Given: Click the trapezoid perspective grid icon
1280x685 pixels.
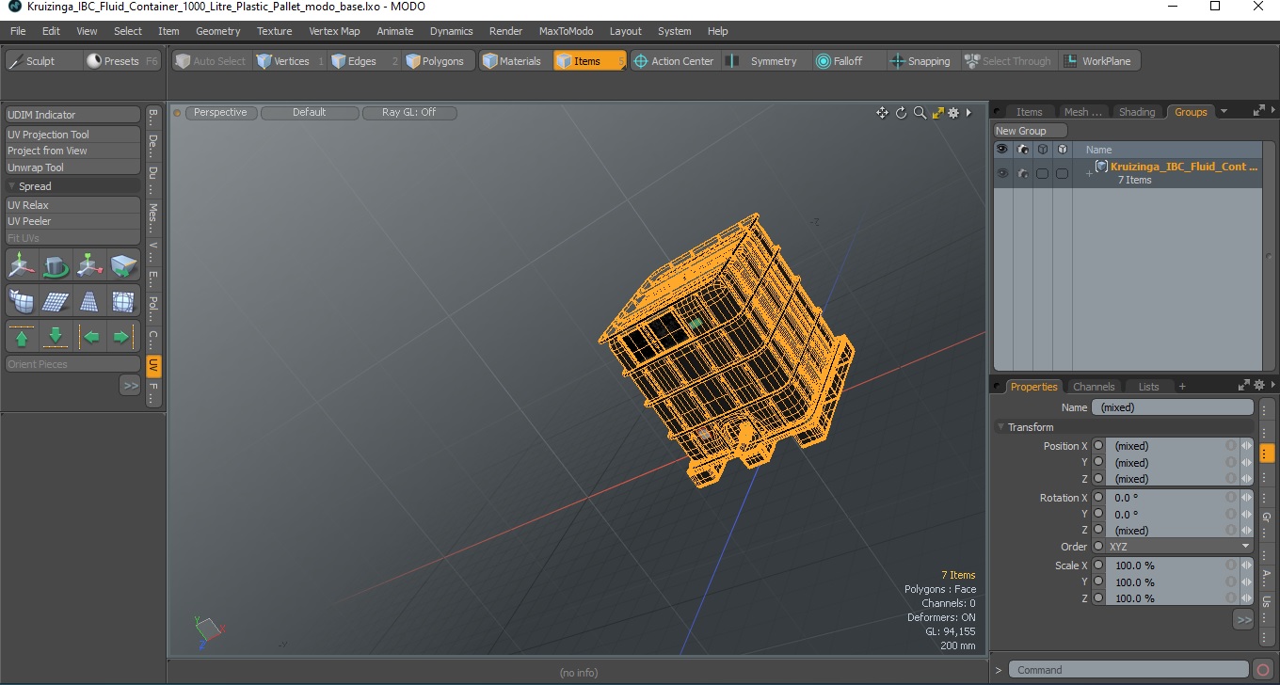Looking at the screenshot, I should [x=89, y=301].
